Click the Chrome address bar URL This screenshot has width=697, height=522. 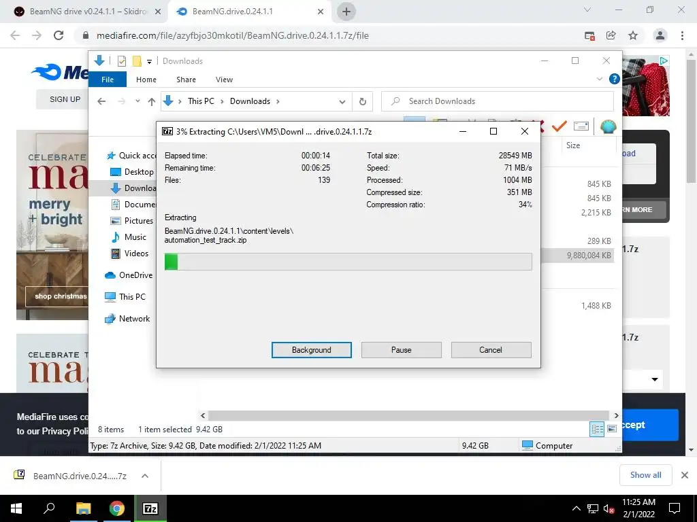point(233,35)
